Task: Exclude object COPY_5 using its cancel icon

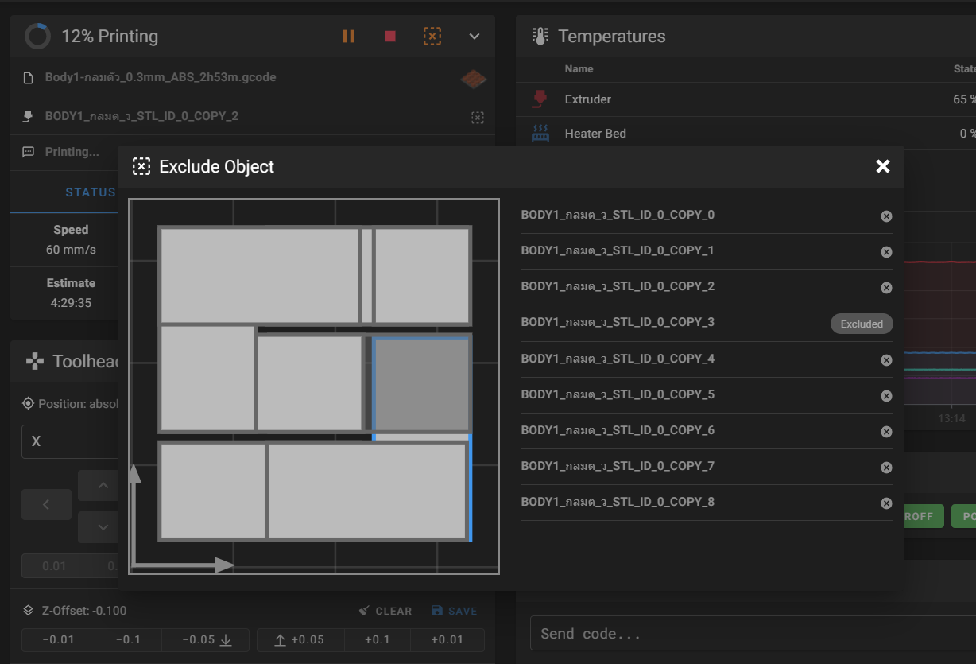Action: (886, 396)
